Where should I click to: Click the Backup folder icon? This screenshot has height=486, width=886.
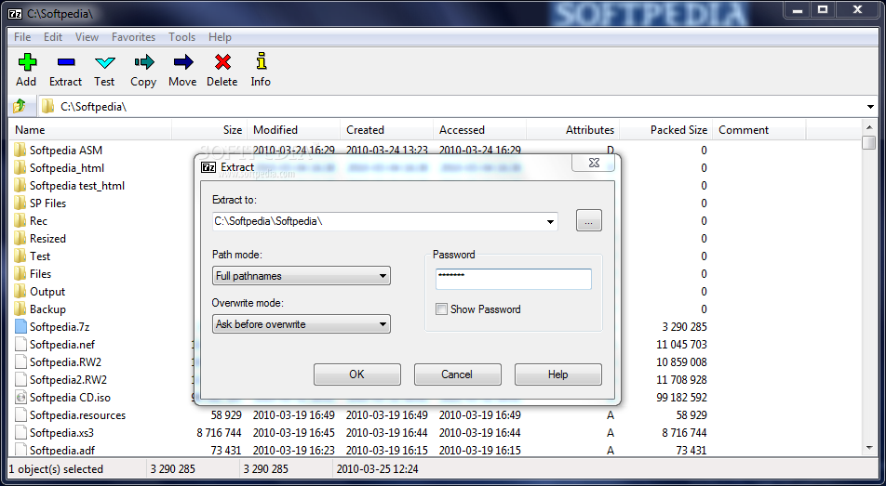click(x=20, y=309)
